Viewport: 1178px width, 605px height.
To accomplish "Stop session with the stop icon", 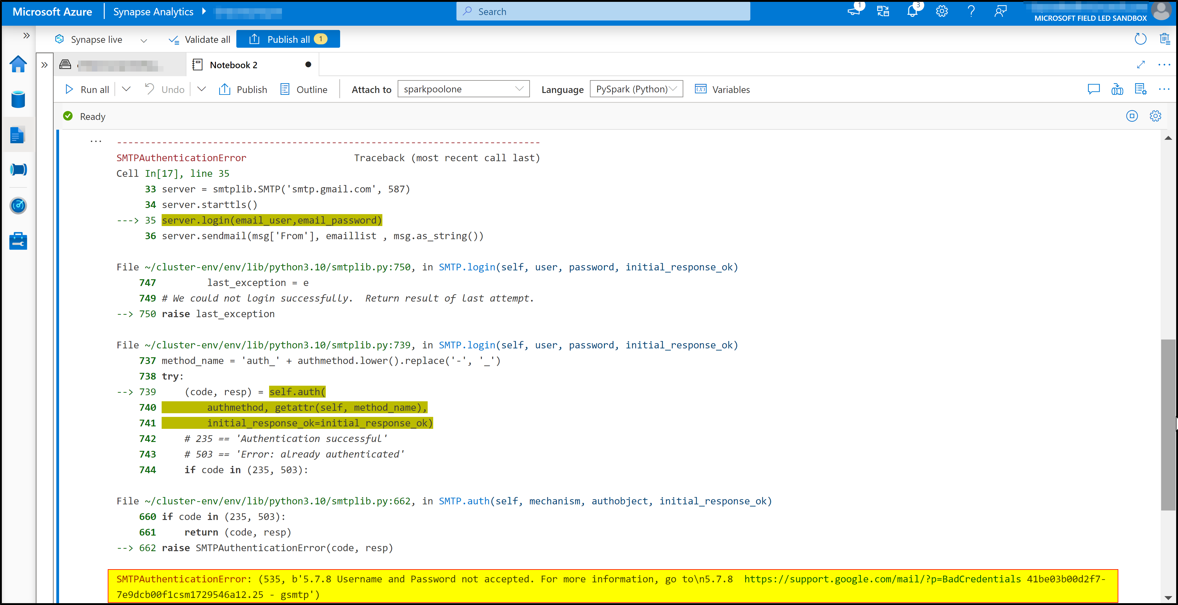I will pos(1132,116).
